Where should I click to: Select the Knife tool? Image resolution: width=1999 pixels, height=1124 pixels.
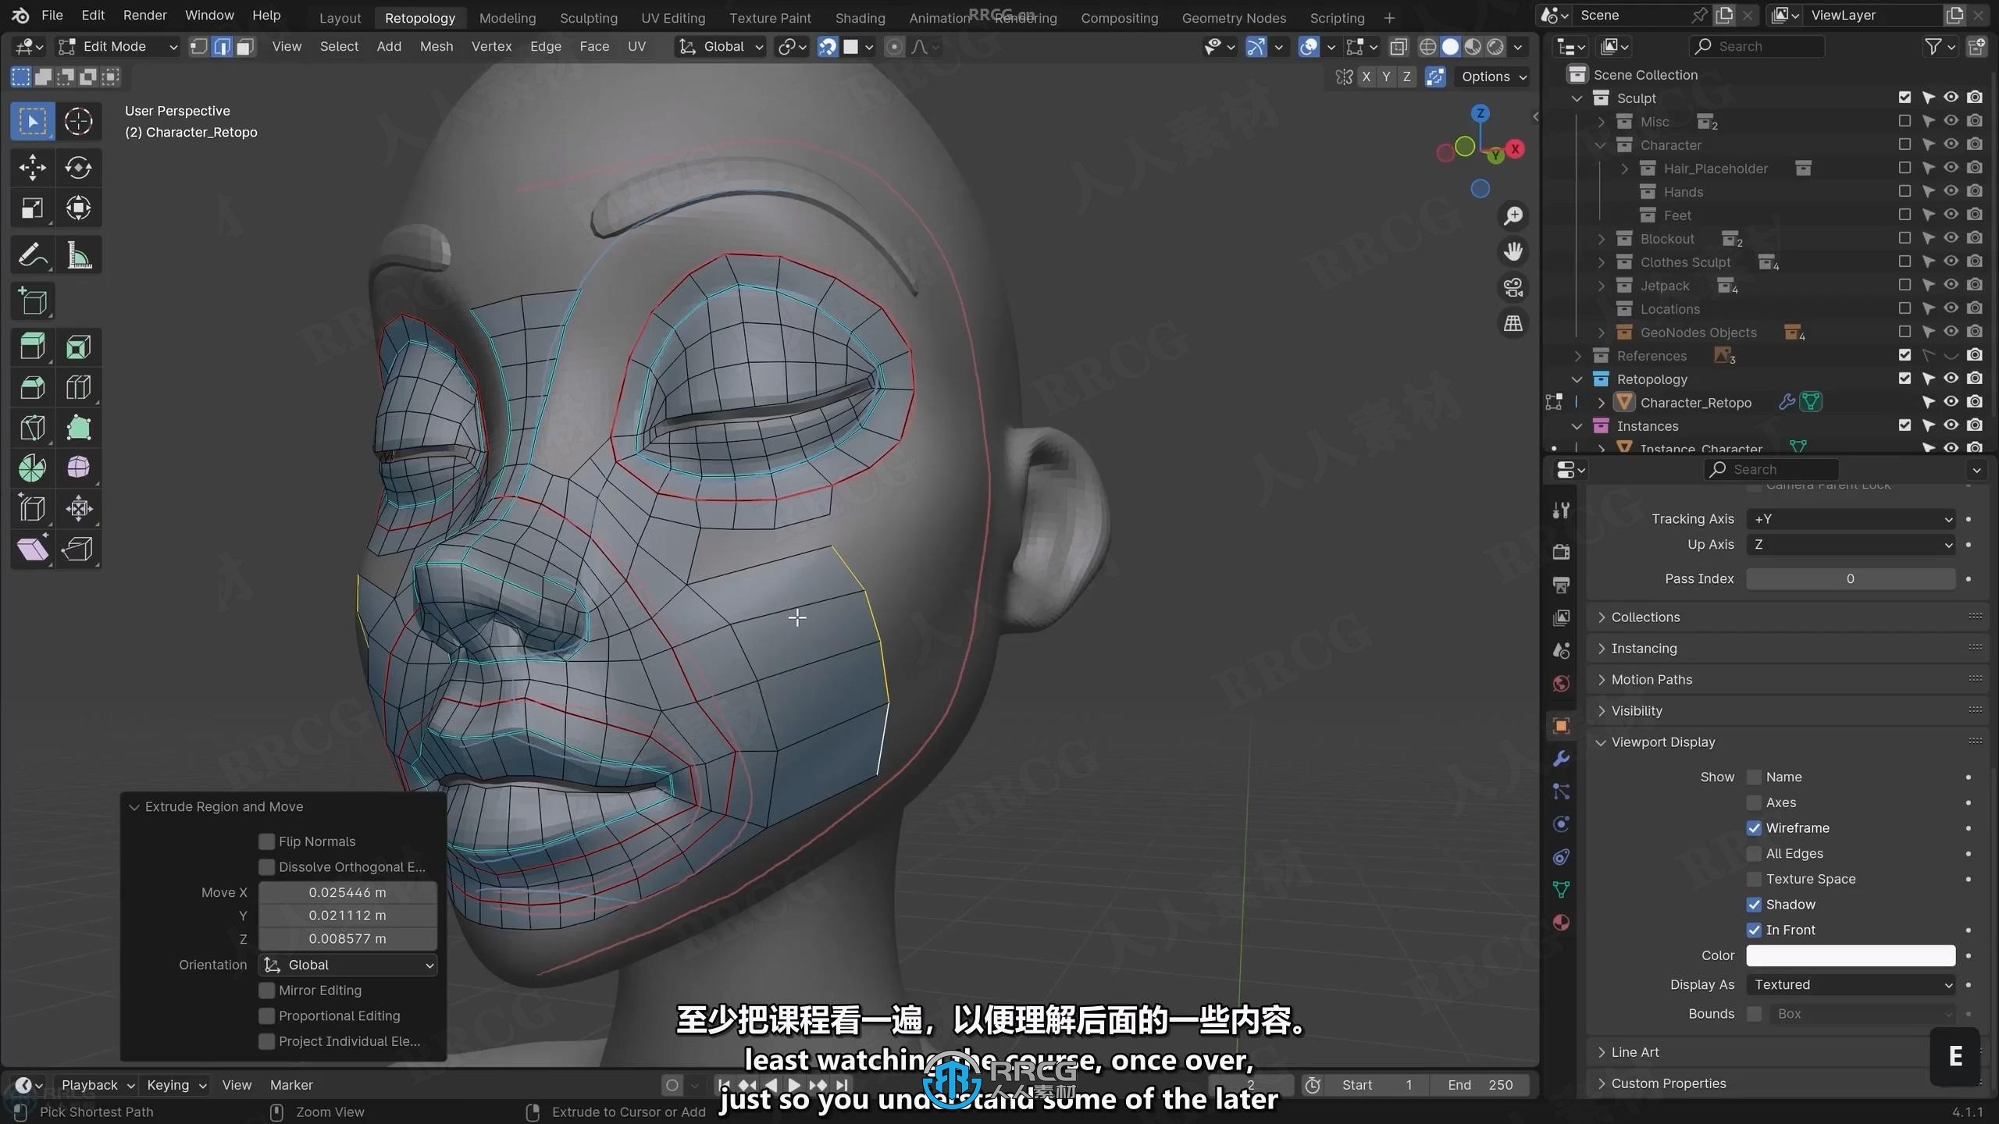(32, 428)
